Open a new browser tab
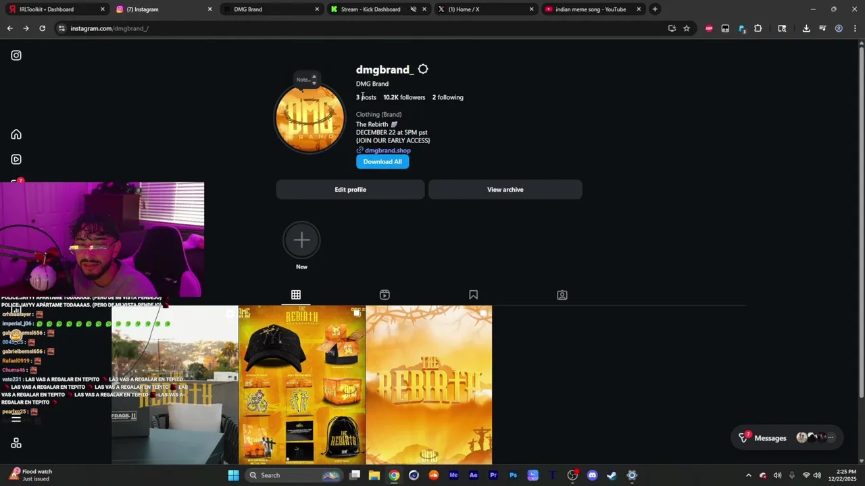 click(654, 9)
